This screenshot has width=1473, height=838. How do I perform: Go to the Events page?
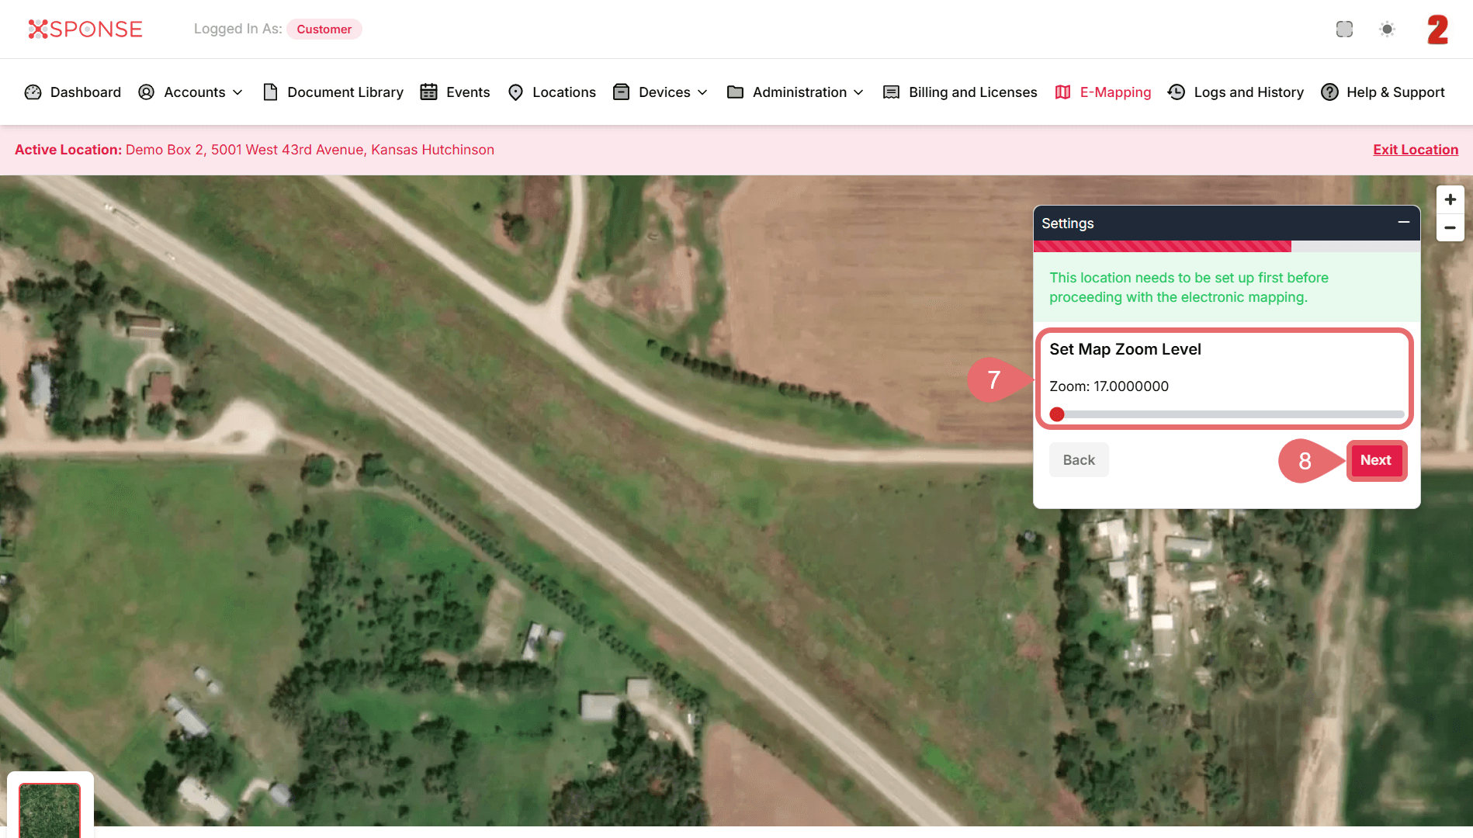456,92
